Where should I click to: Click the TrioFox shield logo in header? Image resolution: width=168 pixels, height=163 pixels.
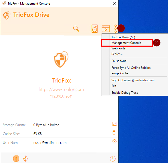click(x=7, y=16)
